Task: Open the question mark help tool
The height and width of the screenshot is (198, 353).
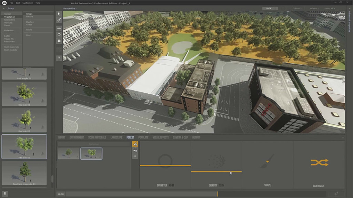Action: 59,58
